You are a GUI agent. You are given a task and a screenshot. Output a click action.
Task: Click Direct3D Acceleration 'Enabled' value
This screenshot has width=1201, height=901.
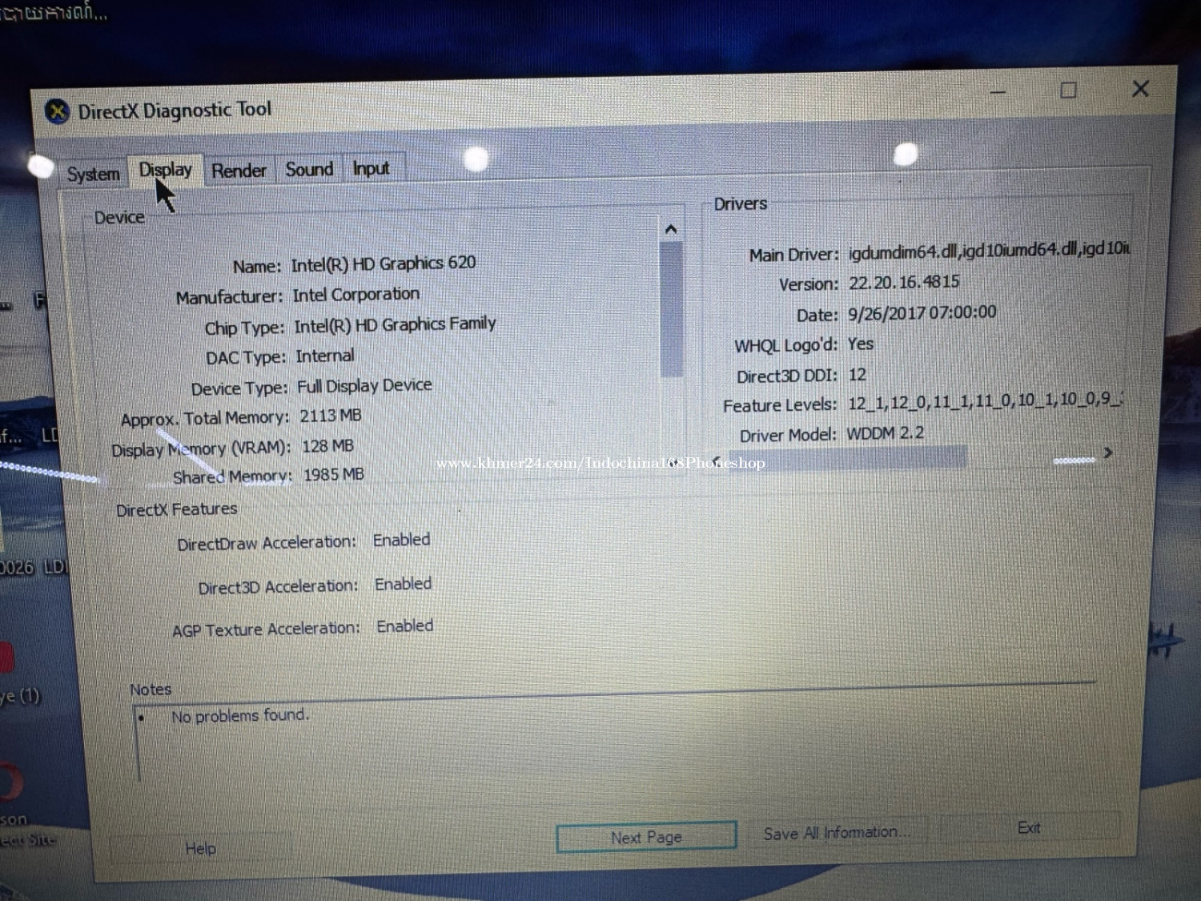click(x=403, y=584)
